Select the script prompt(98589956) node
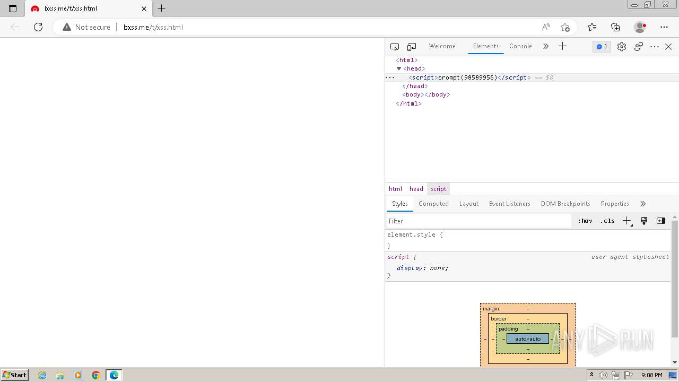This screenshot has width=679, height=382. [469, 77]
